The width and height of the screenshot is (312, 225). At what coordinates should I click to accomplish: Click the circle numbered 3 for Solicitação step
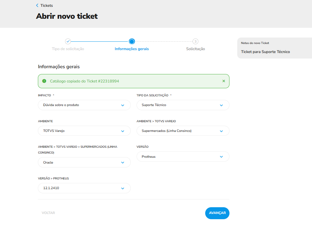(x=195, y=42)
